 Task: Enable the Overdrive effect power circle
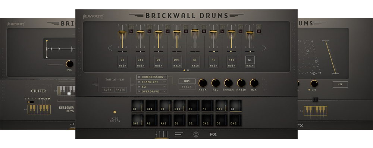pyautogui.click(x=139, y=91)
